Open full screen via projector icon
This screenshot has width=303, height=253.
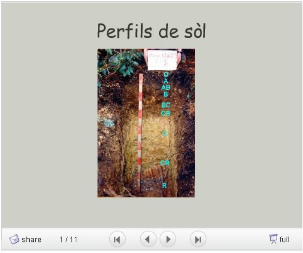click(x=273, y=239)
